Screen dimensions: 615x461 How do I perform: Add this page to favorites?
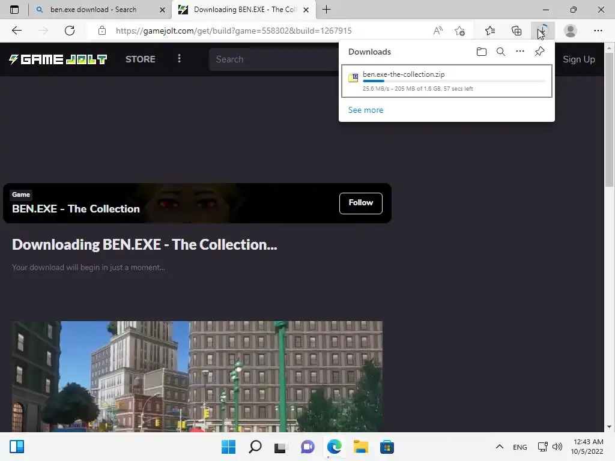(459, 31)
